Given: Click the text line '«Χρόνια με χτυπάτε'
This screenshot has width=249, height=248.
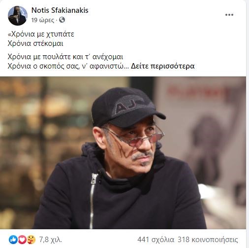Looking at the screenshot, I should tap(41, 34).
